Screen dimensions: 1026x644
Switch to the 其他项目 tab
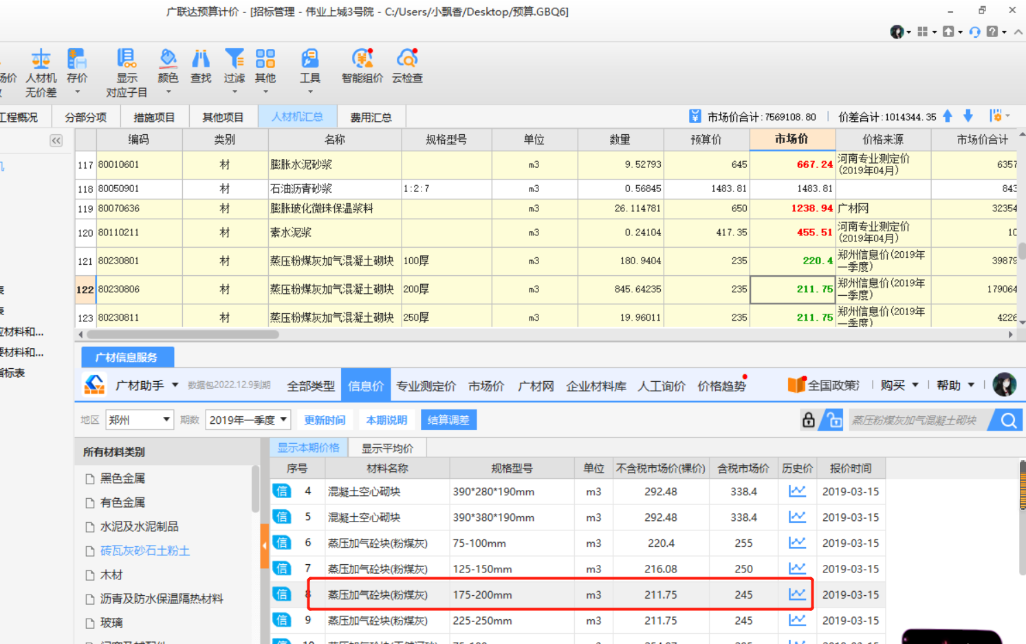(223, 117)
